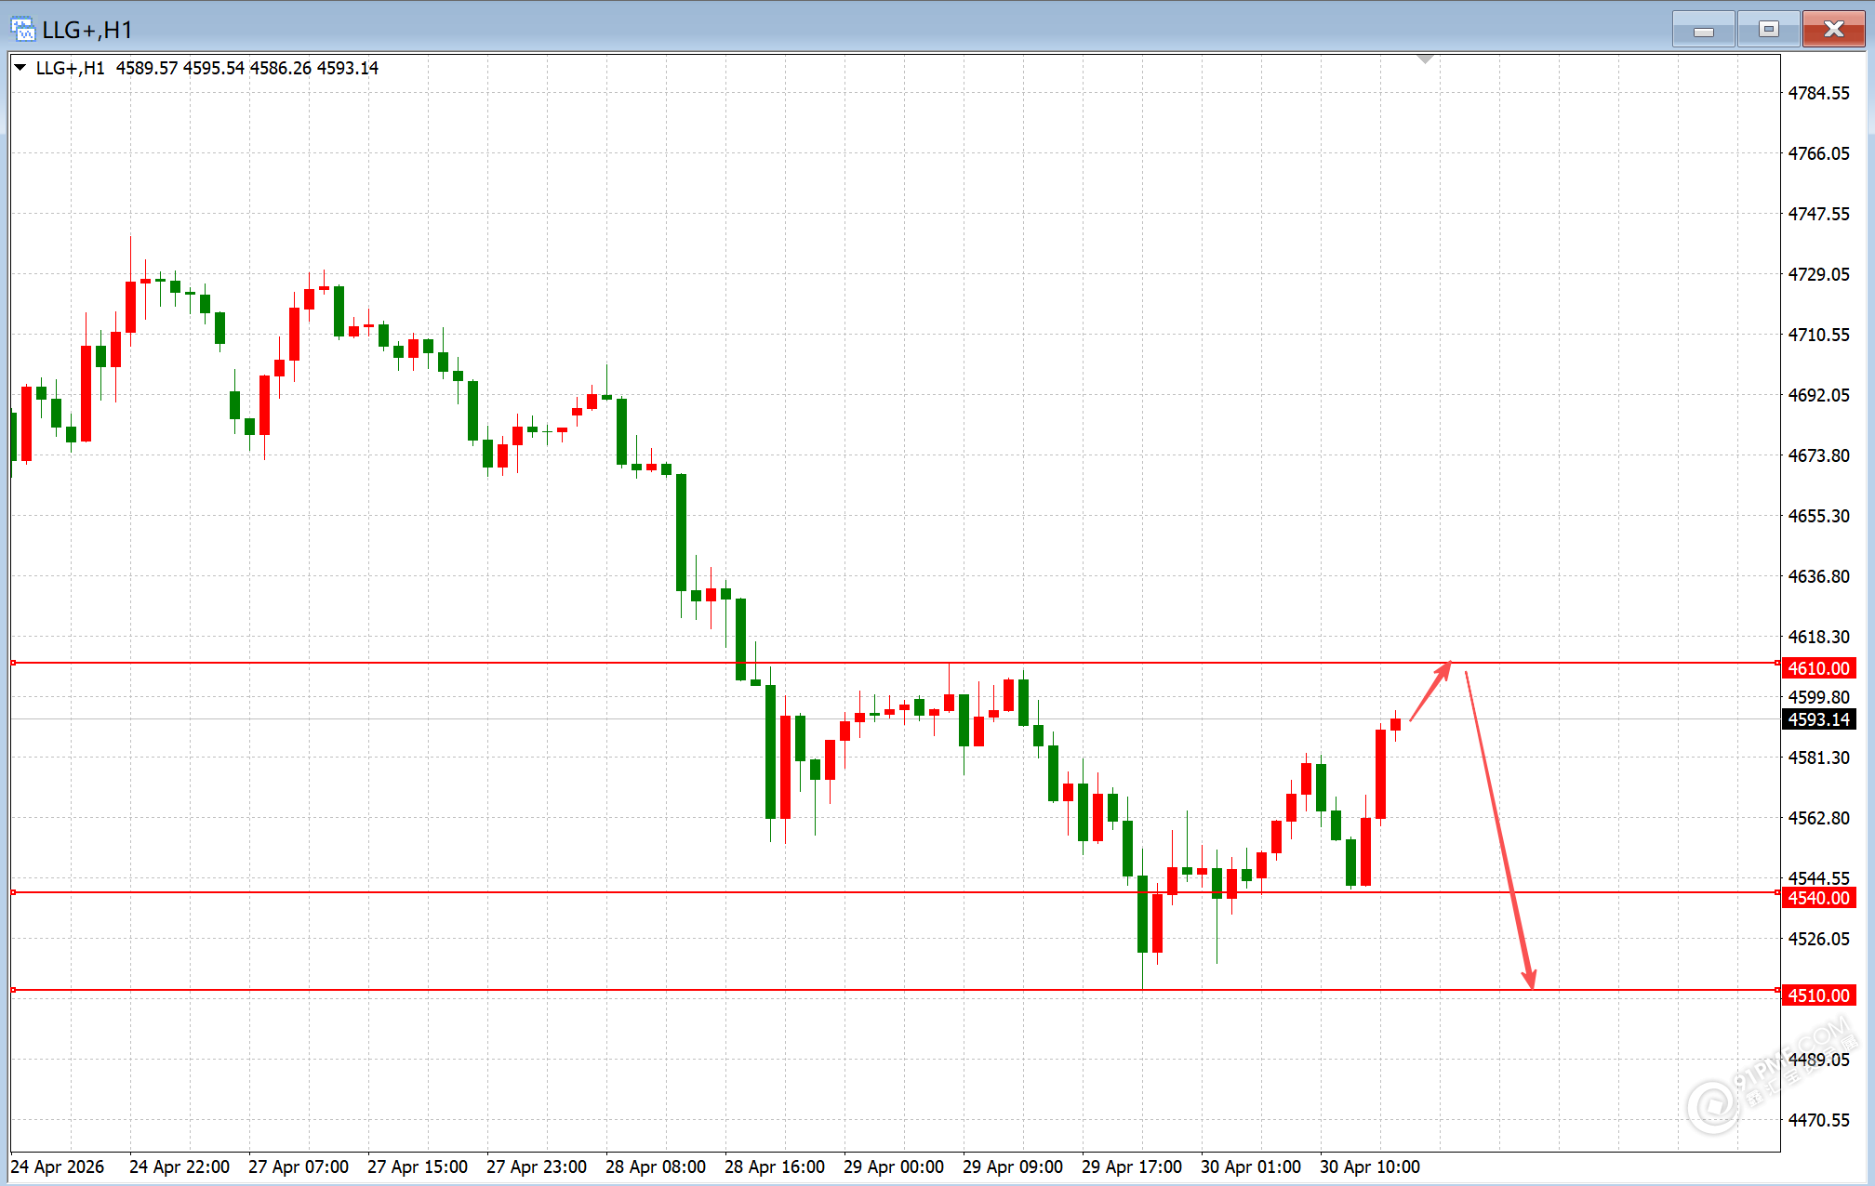Click the downward red arrowhead at the 4510 line
Image resolution: width=1875 pixels, height=1186 pixels.
click(x=1529, y=978)
